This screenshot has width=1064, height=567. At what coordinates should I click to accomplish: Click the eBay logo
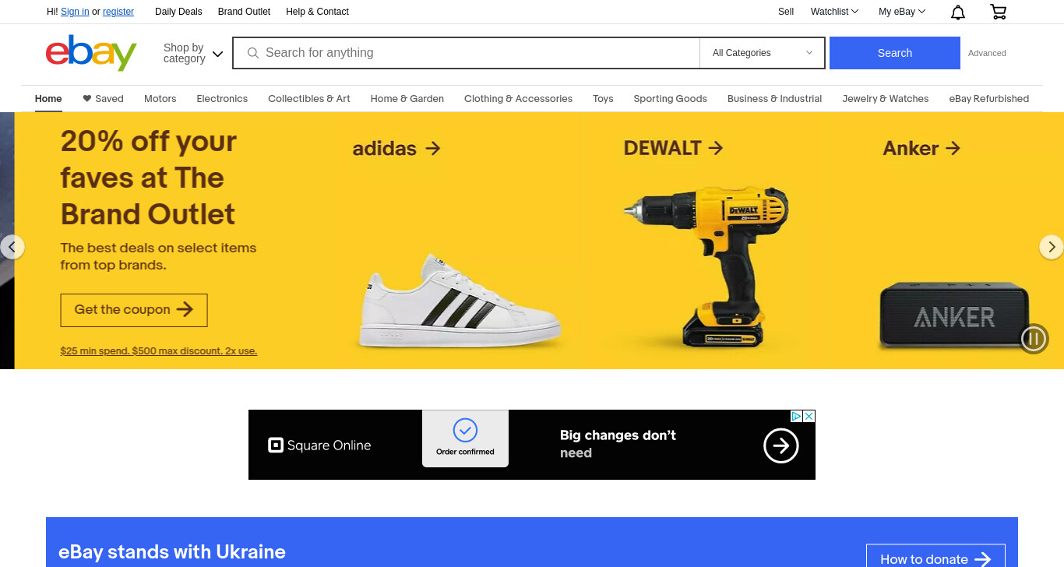pyautogui.click(x=91, y=53)
